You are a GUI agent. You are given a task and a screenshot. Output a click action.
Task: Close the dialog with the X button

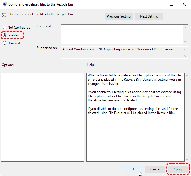[184, 4]
